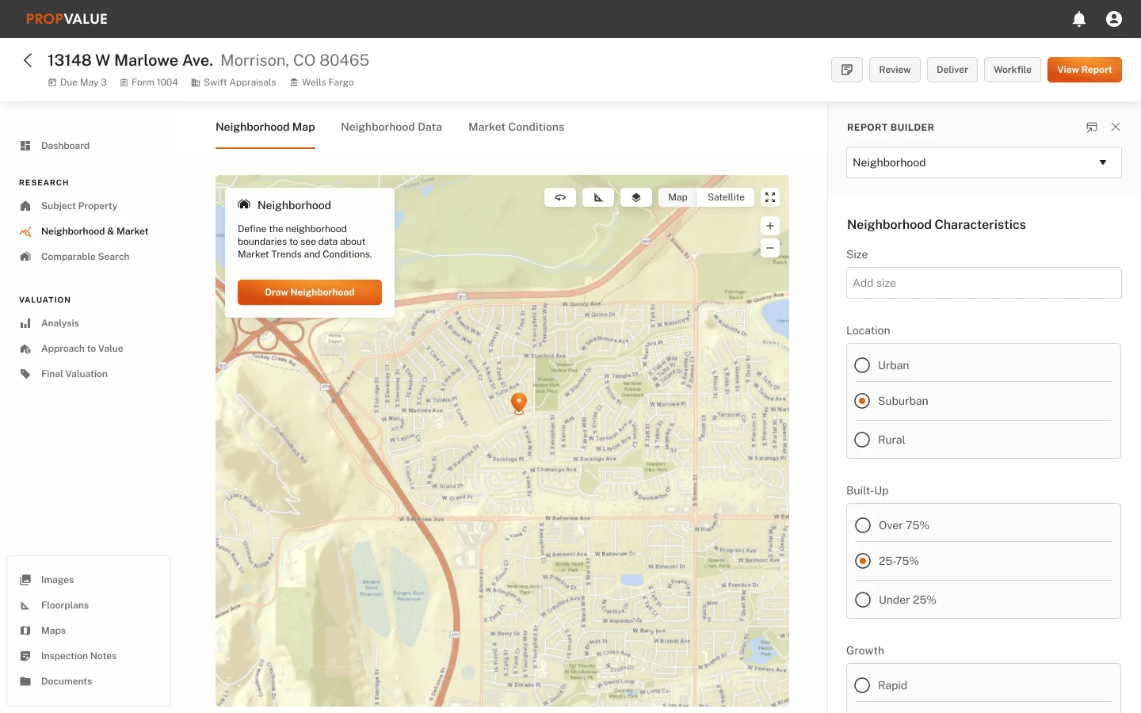Open Comparable Search in the sidebar

click(x=85, y=257)
